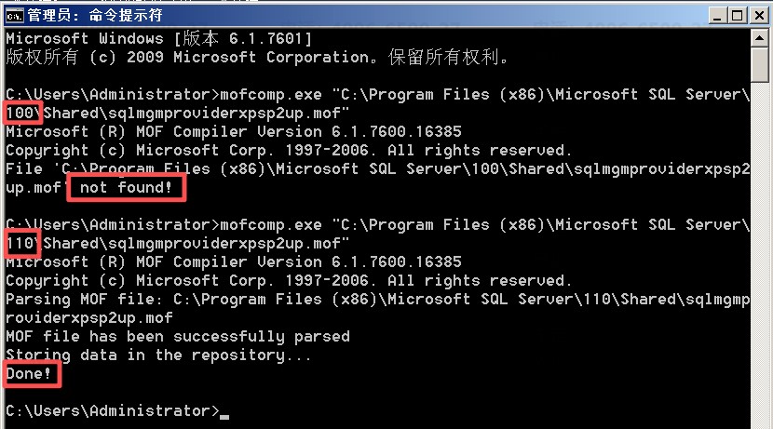773x429 pixels.
Task: Click the scrollbar up arrow
Action: click(x=761, y=38)
